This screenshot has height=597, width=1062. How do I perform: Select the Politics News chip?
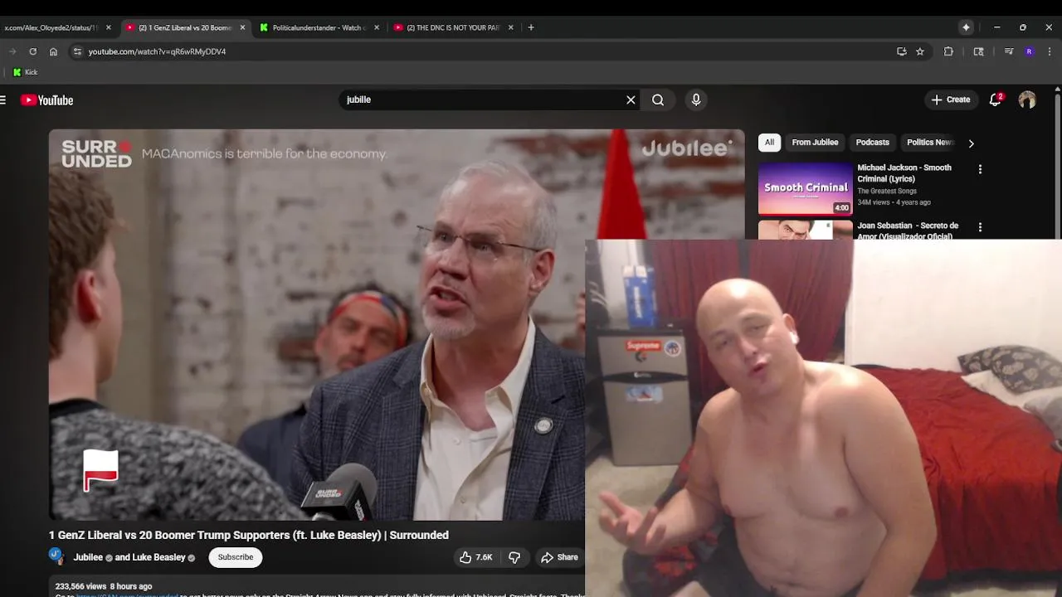pyautogui.click(x=928, y=143)
